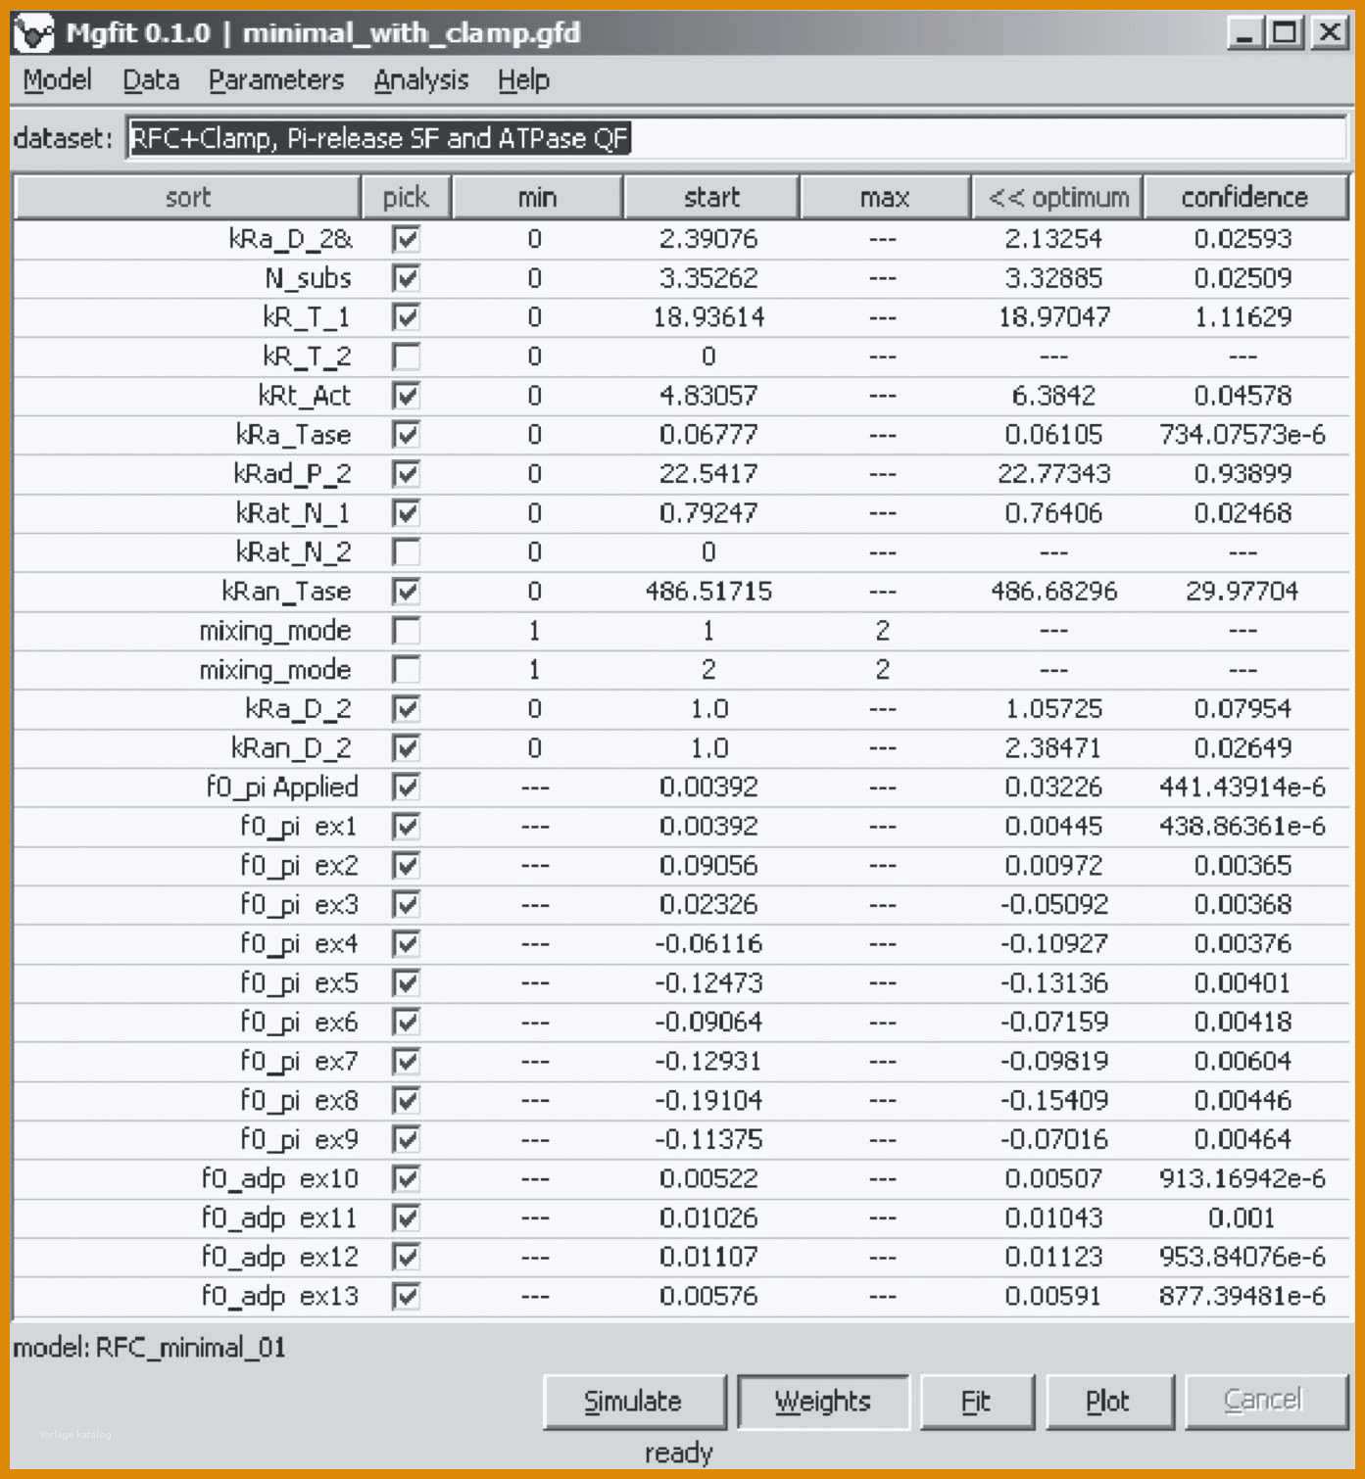The height and width of the screenshot is (1479, 1365).
Task: Uncheck the f0_pi ex5 pick checkbox
Action: 406,983
